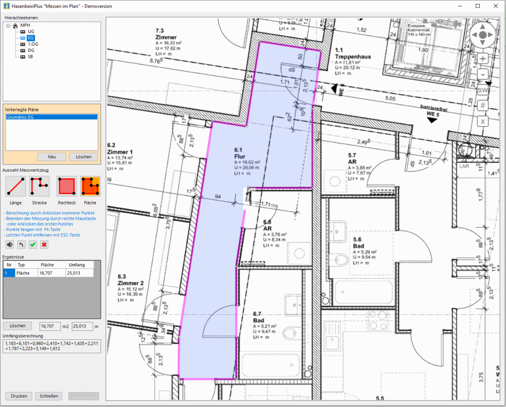The image size is (506, 407).
Task: Confirm measurement with green checkmark
Action: coord(33,245)
